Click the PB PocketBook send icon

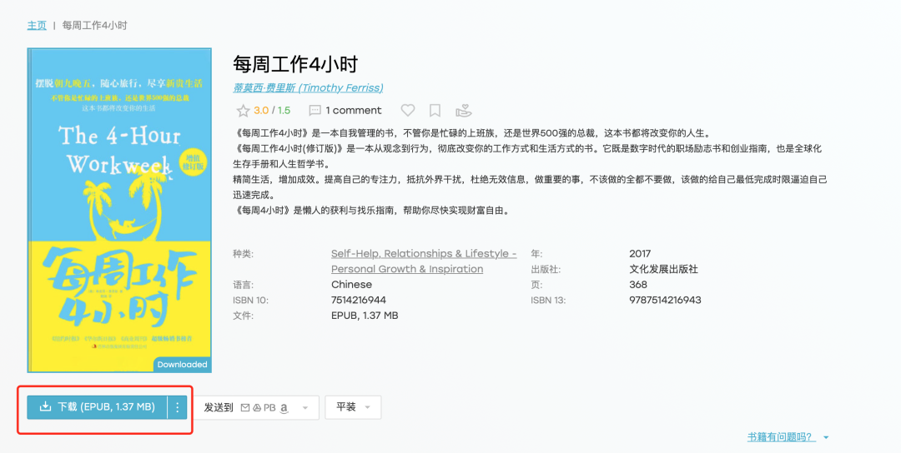(269, 408)
